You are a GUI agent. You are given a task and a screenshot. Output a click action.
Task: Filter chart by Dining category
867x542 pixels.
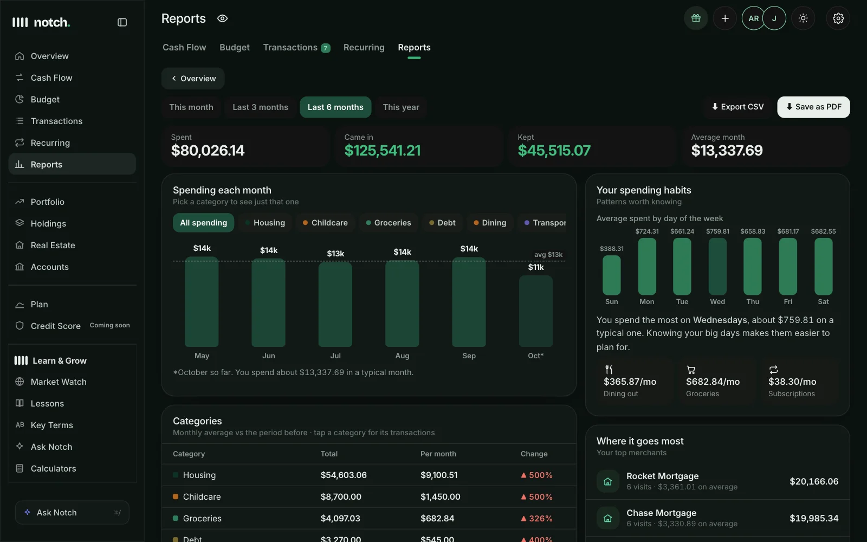(490, 223)
